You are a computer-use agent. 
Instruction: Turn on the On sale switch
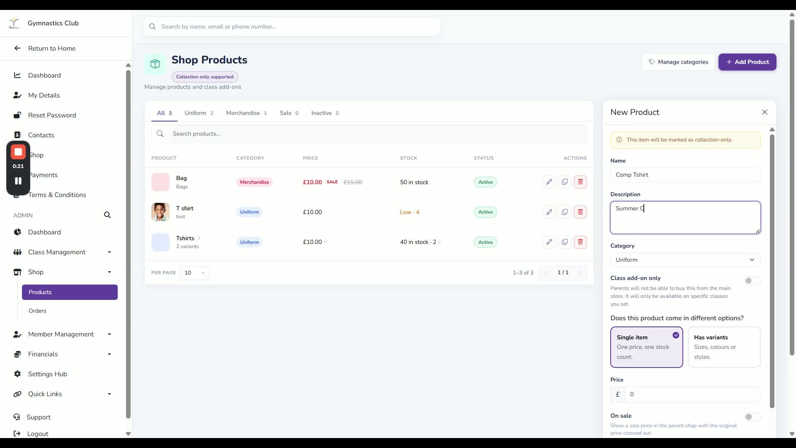(752, 417)
